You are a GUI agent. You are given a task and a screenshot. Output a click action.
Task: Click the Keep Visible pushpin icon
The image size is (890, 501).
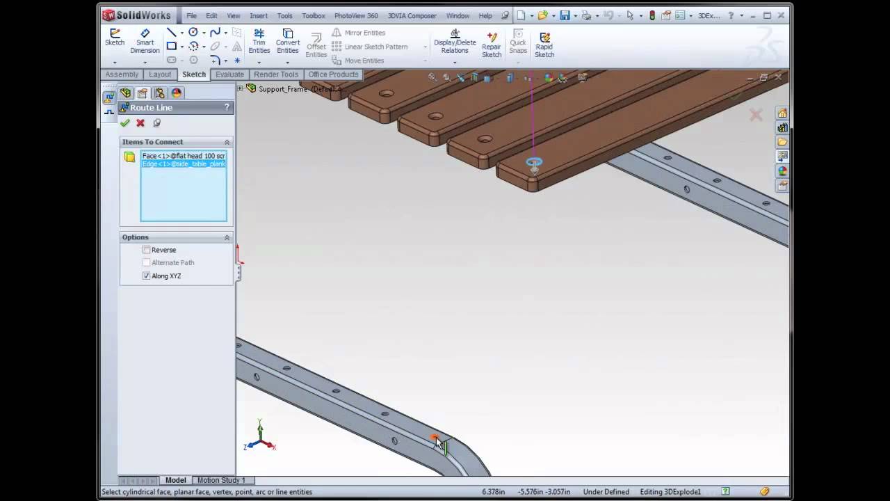[156, 123]
